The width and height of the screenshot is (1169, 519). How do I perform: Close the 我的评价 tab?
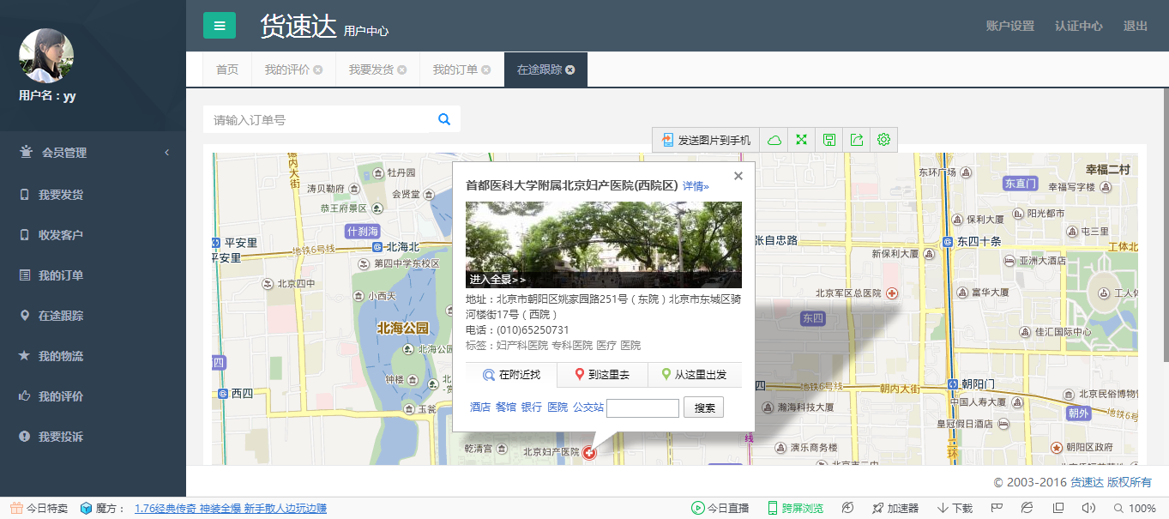tap(318, 70)
